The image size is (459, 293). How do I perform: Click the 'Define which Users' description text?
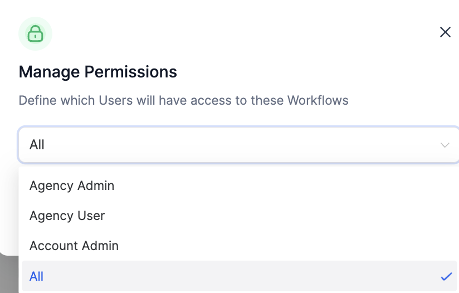(x=183, y=101)
